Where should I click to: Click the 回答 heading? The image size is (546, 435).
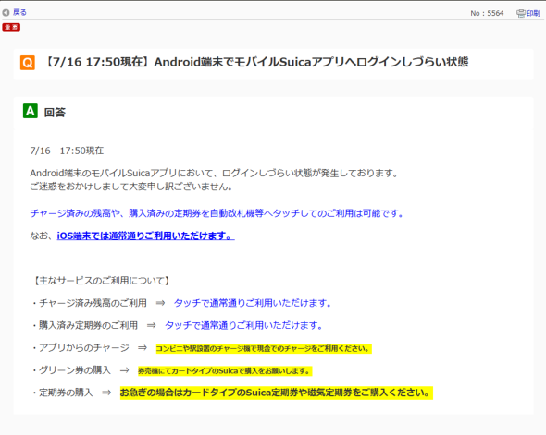pos(55,113)
